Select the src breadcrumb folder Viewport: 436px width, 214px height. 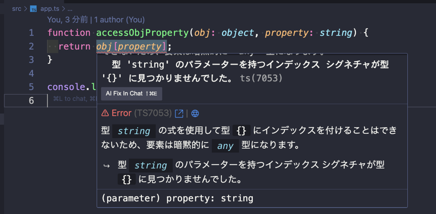pos(17,9)
